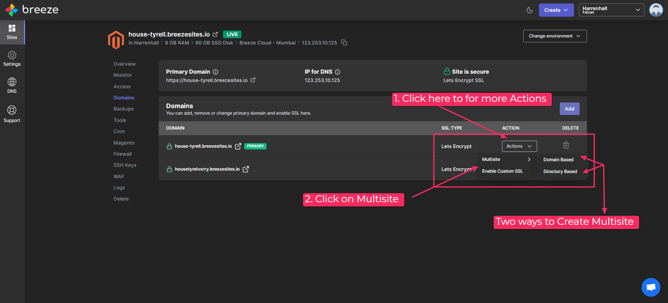The height and width of the screenshot is (303, 668).
Task: Open the user profile avatar
Action: click(656, 10)
